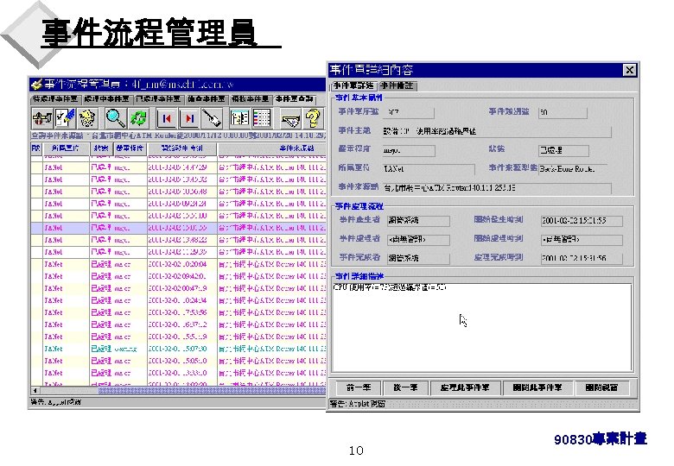674x466 pixels.
Task: Open the 已處理事件單 tab
Action: click(x=159, y=99)
